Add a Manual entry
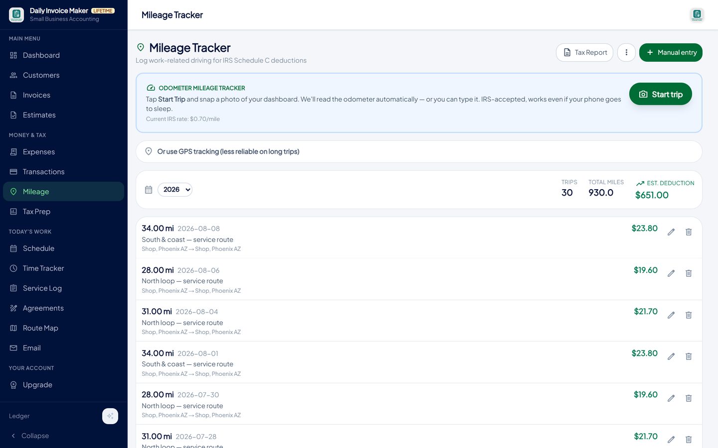The width and height of the screenshot is (718, 448). pos(671,52)
